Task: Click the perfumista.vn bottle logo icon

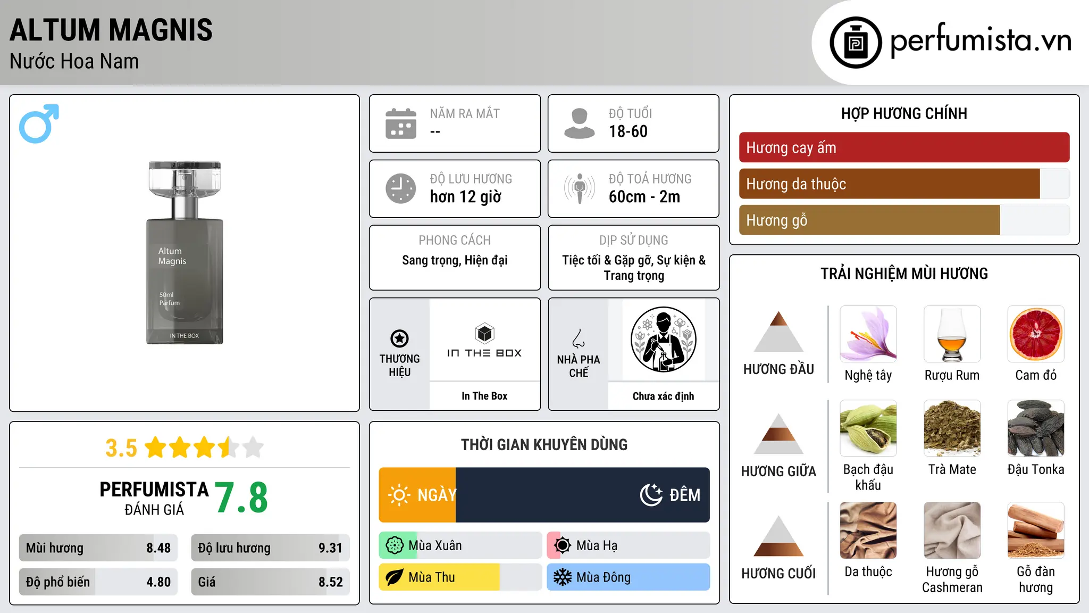Action: pos(856,43)
